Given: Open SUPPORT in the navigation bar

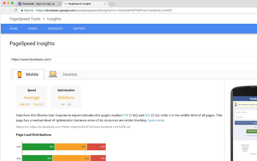Looking at the screenshot, I should point(80,29).
